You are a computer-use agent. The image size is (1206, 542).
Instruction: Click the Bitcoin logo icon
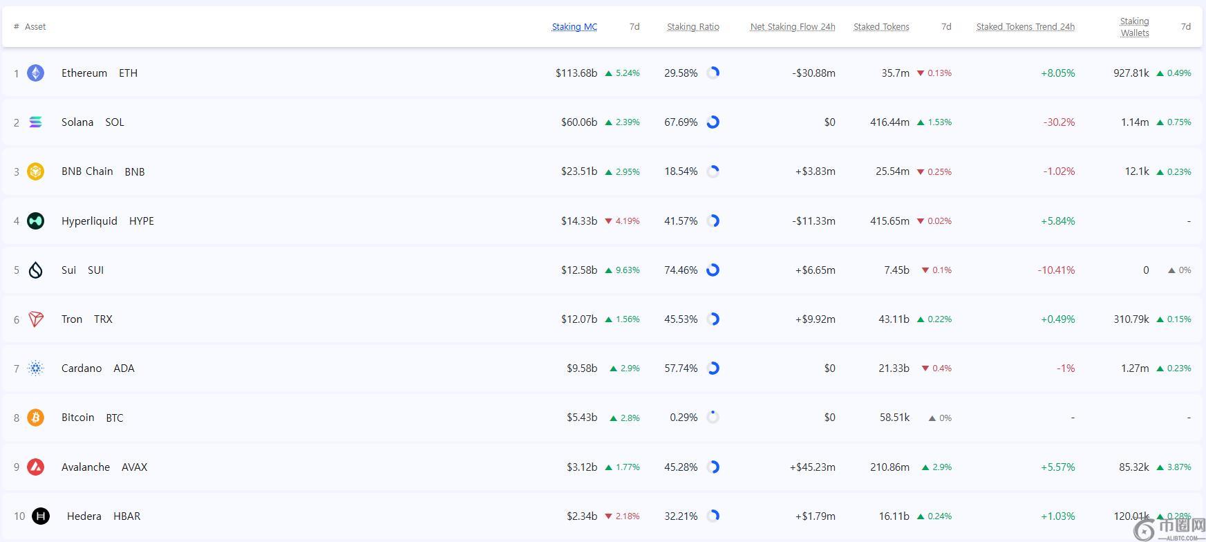pos(35,418)
